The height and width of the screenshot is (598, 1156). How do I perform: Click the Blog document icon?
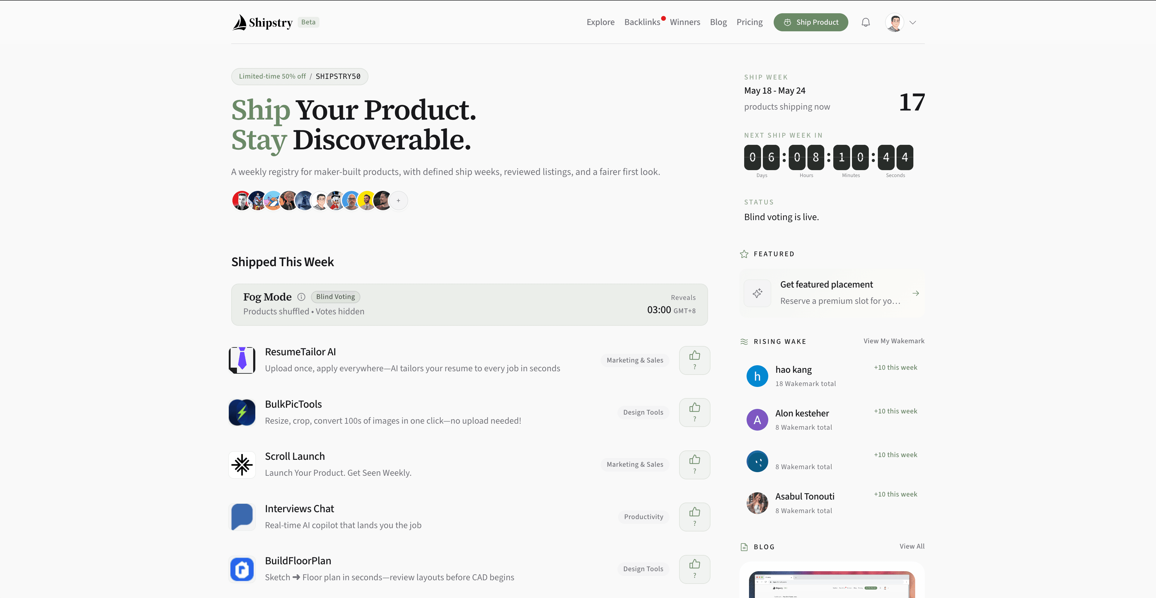click(744, 547)
